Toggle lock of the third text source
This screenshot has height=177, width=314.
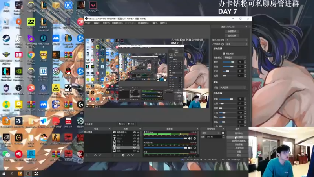[138, 138]
